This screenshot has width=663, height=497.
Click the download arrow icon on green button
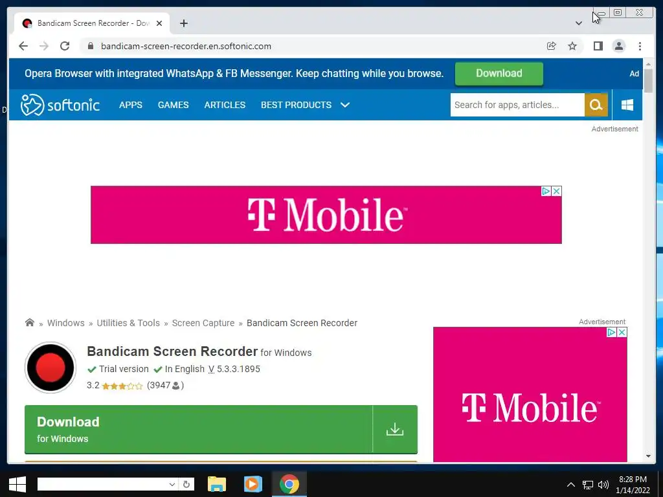click(395, 430)
